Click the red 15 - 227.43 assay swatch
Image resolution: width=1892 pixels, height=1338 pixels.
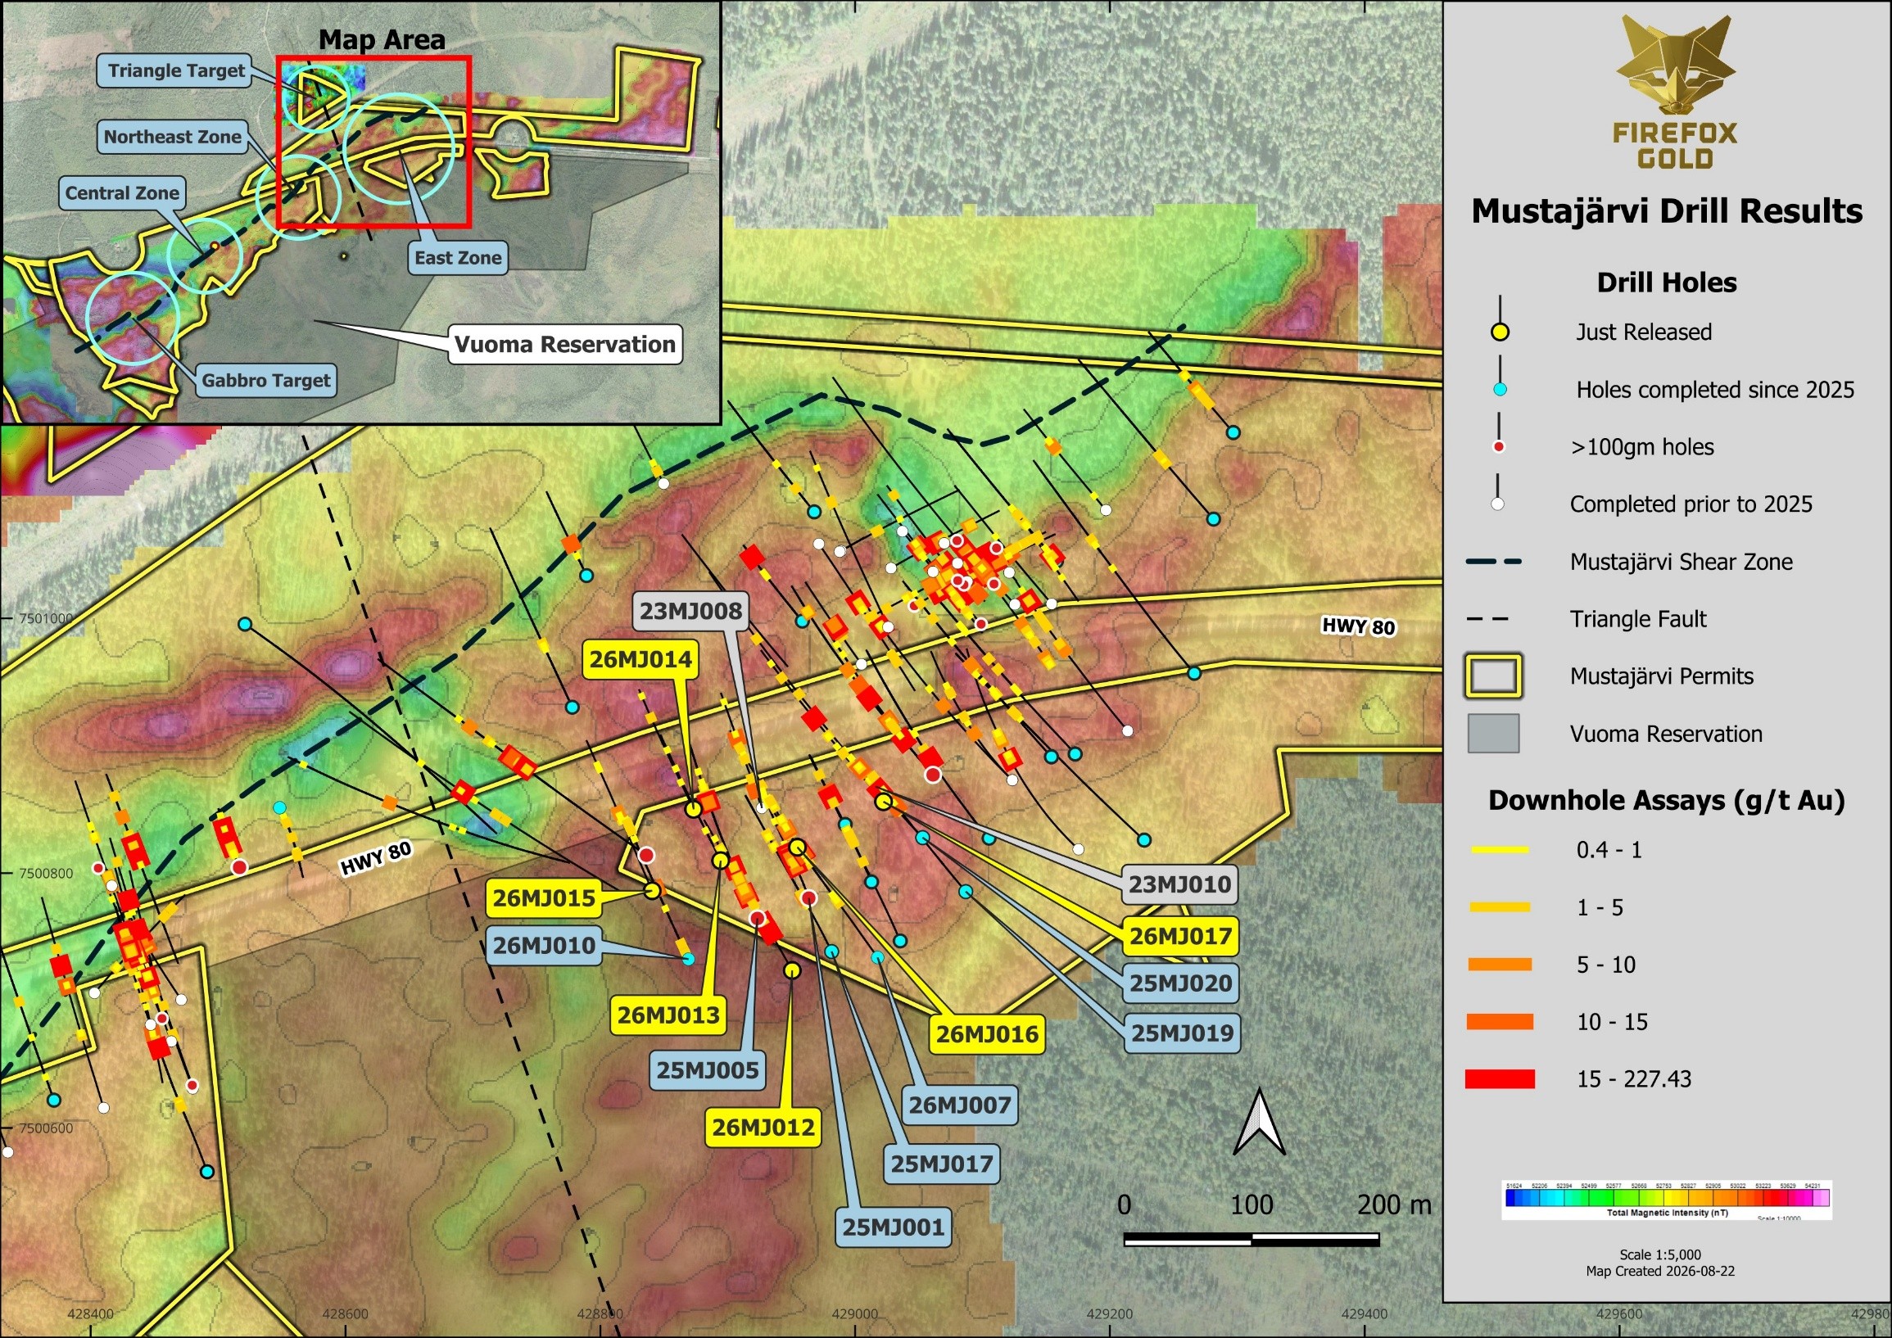[1500, 1079]
